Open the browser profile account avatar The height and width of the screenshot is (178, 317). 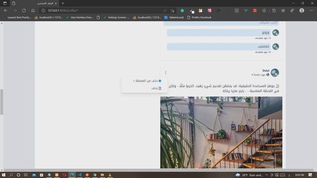[302, 10]
